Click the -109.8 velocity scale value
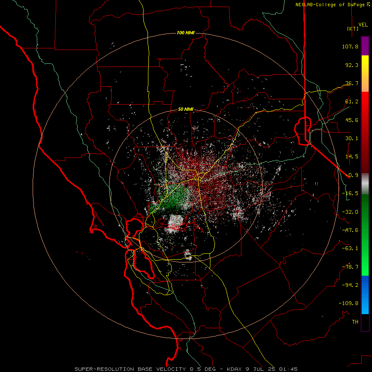This screenshot has width=372, height=372. (x=348, y=303)
